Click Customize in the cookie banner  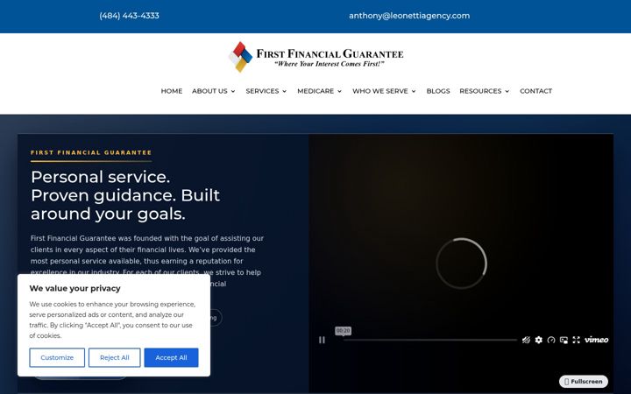pyautogui.click(x=57, y=358)
